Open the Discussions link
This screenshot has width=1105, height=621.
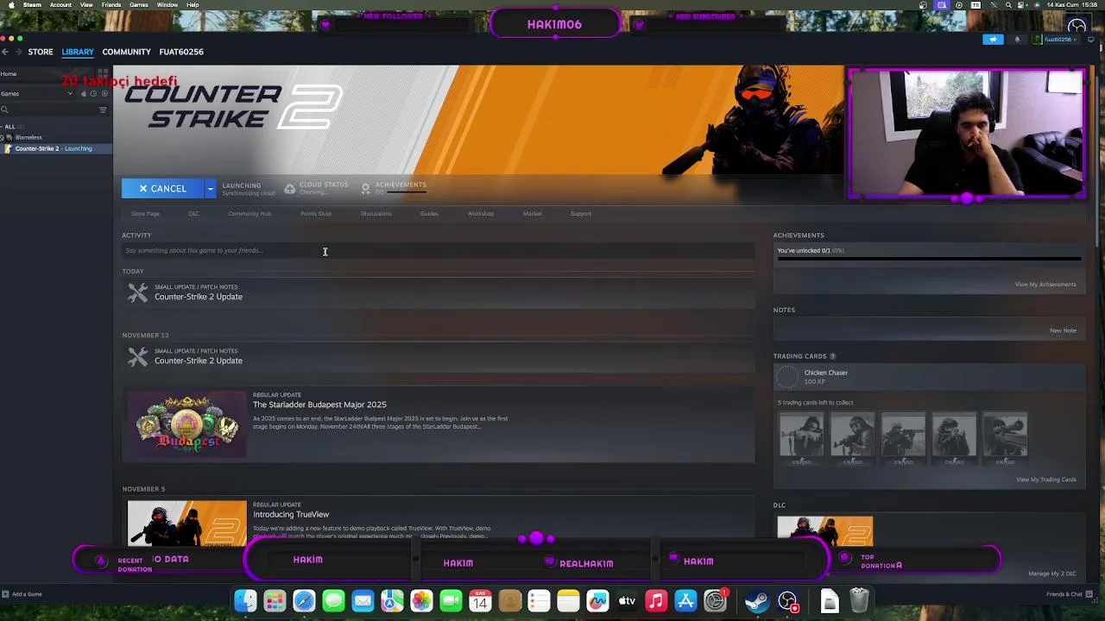(376, 213)
